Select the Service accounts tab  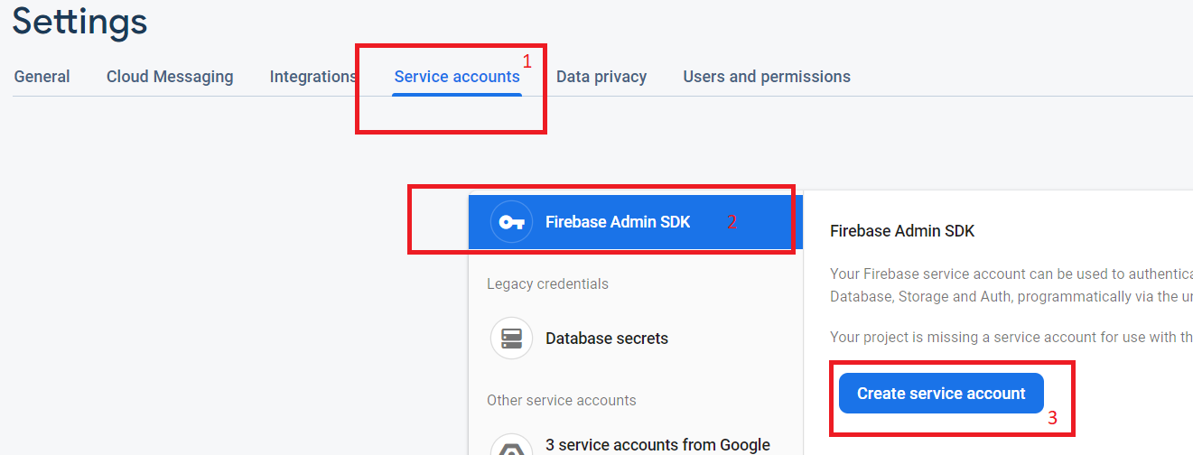click(457, 77)
